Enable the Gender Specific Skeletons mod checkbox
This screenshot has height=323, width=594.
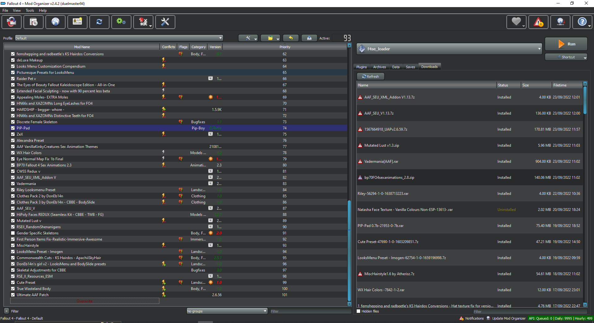click(x=13, y=233)
